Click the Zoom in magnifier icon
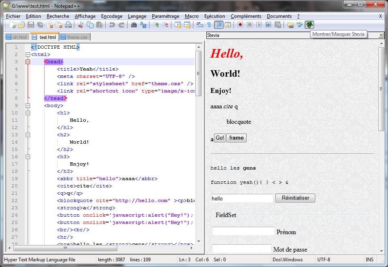The image size is (388, 267). pyautogui.click(x=156, y=25)
